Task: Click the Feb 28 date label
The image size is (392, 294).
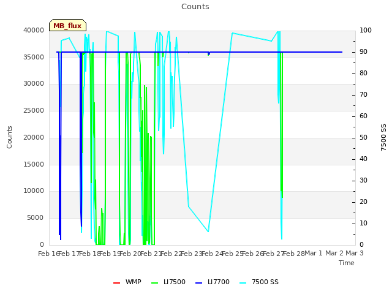Action: click(x=294, y=254)
